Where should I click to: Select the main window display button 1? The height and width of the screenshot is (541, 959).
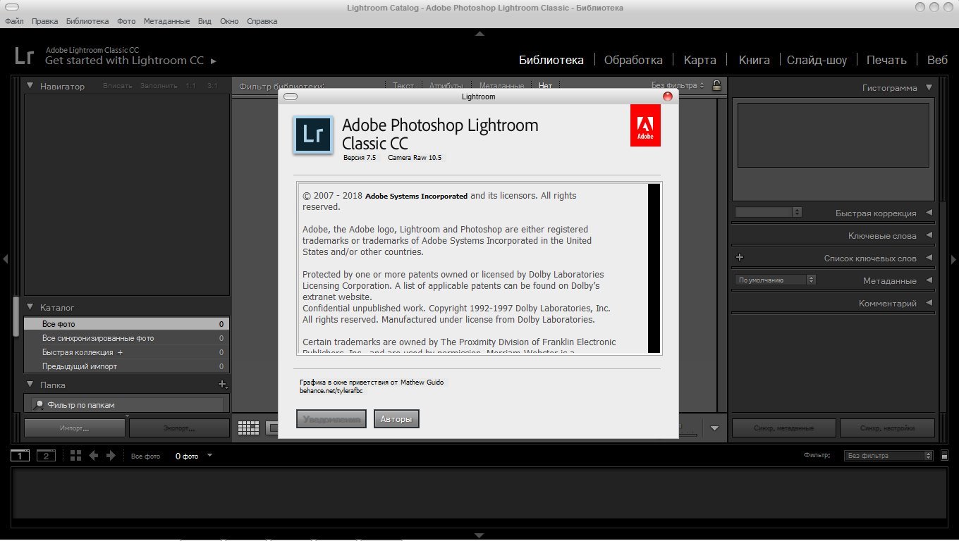pos(20,456)
